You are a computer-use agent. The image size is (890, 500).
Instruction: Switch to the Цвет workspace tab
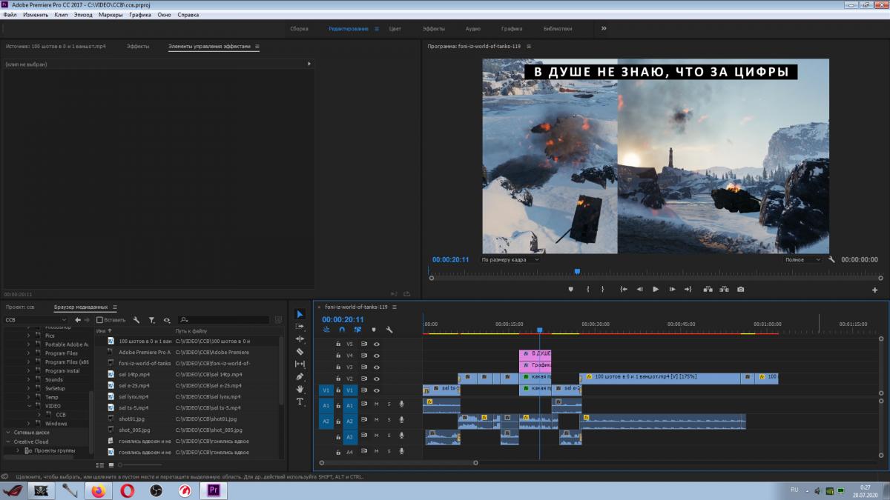[395, 29]
